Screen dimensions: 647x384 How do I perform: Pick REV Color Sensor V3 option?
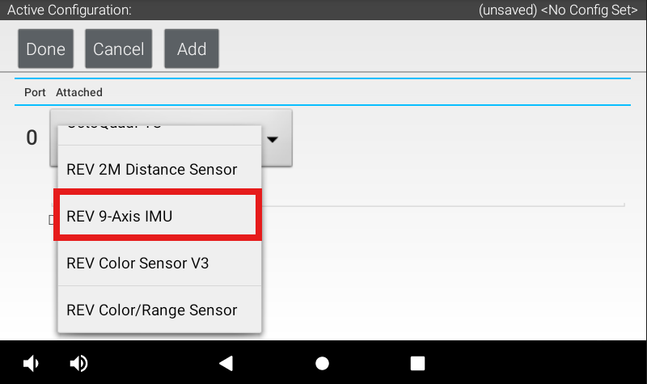click(x=159, y=264)
